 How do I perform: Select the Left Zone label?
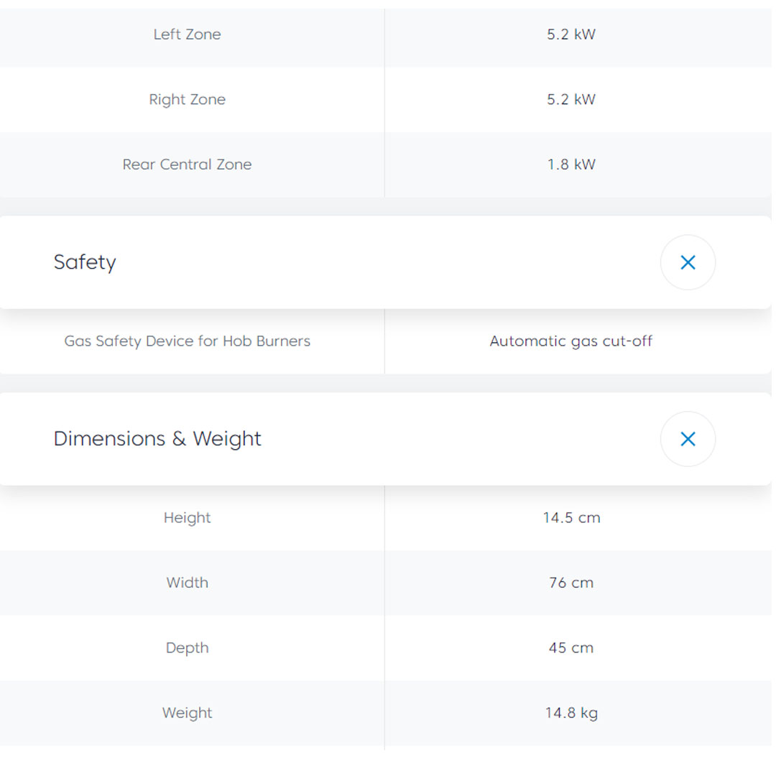tap(187, 34)
